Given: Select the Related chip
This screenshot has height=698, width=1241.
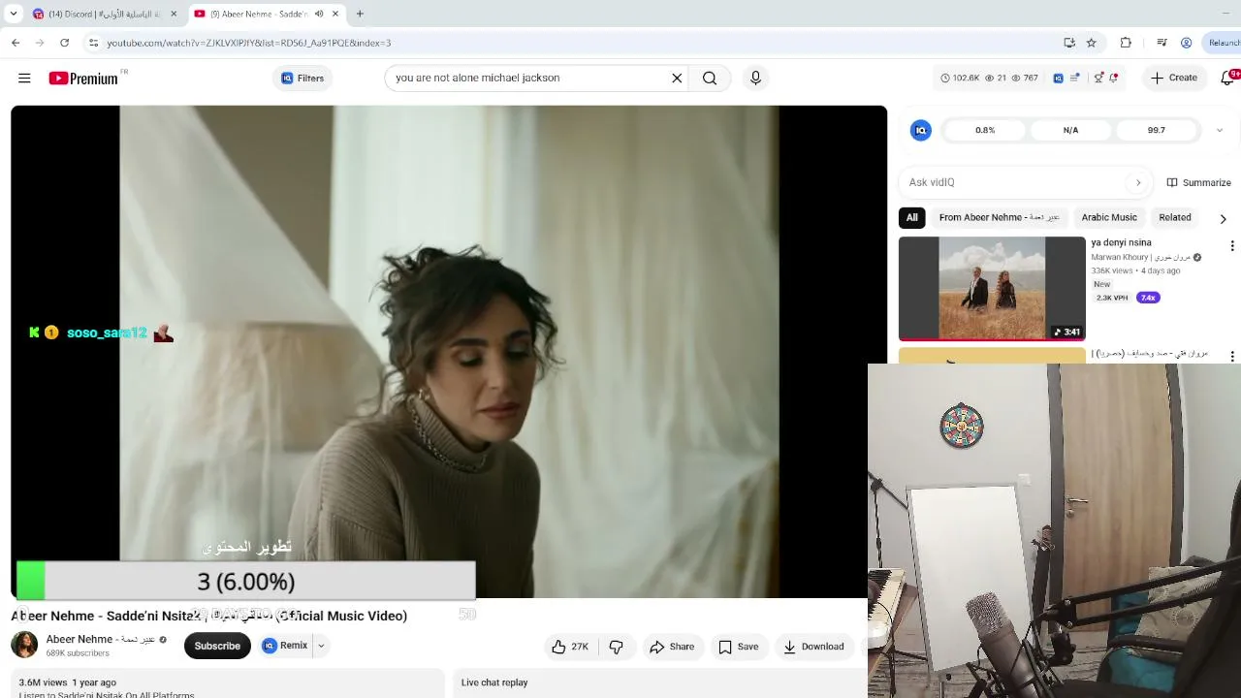Looking at the screenshot, I should point(1174,217).
